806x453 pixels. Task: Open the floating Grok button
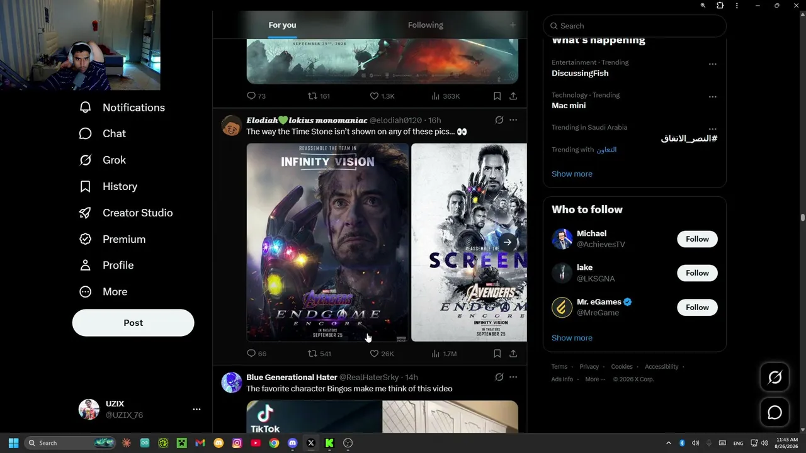[775, 377]
